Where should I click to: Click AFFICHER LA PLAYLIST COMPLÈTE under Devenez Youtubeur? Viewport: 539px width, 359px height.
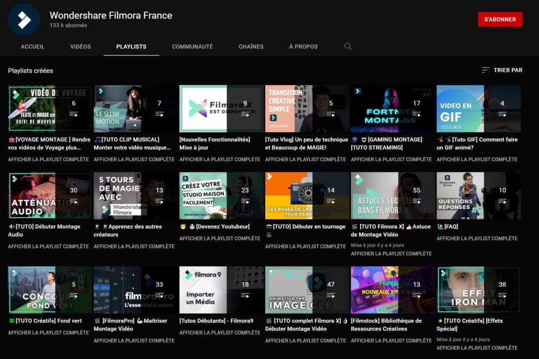tap(220, 238)
